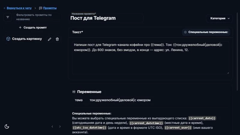Click the cube icon beside Создать картинку

click(8, 39)
